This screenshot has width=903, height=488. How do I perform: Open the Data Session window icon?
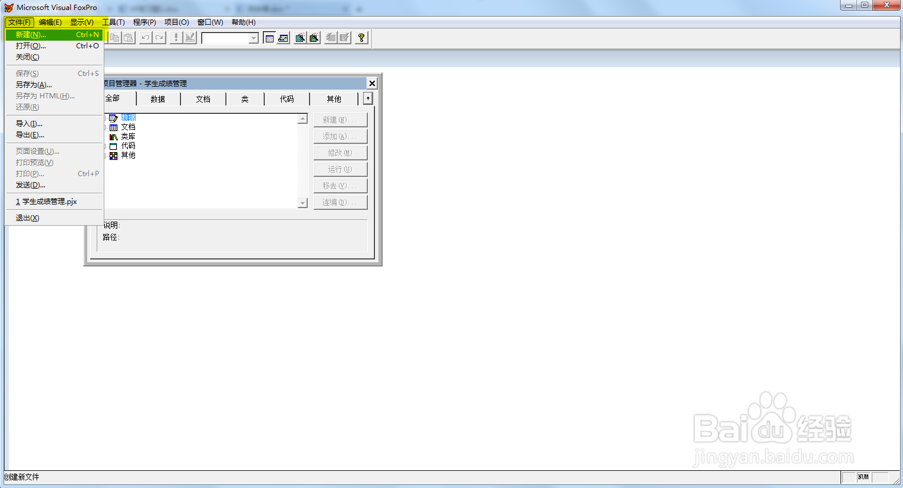coord(284,38)
